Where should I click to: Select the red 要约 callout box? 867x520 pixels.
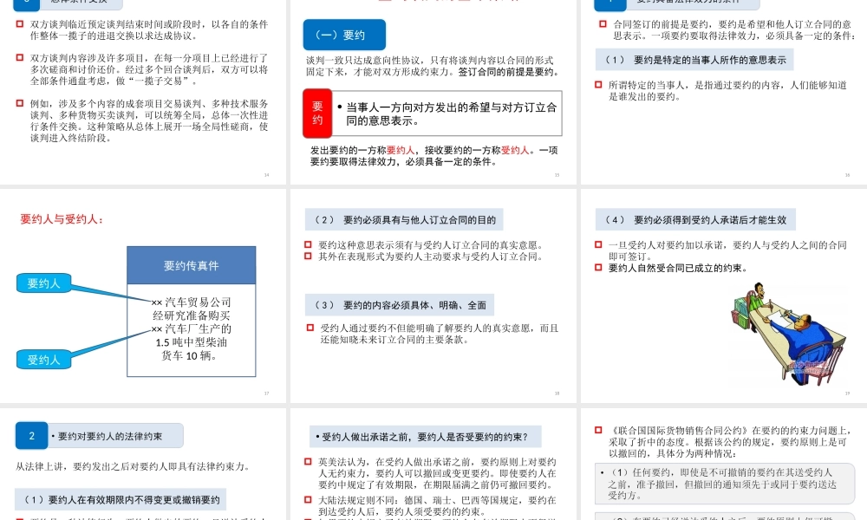tap(317, 114)
